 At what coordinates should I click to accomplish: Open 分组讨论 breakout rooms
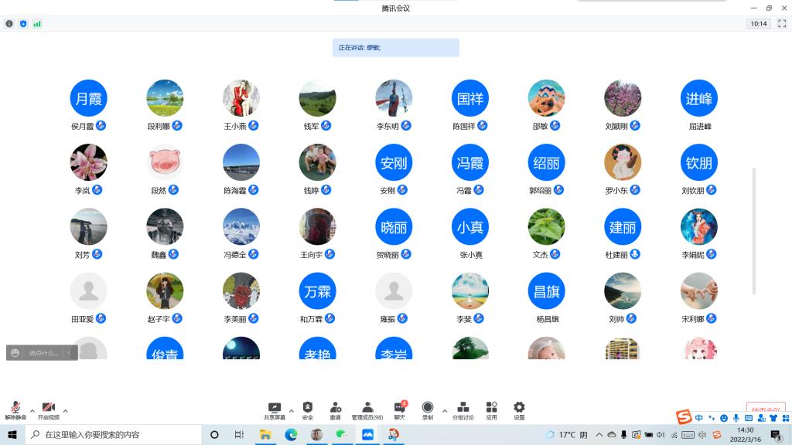463,409
